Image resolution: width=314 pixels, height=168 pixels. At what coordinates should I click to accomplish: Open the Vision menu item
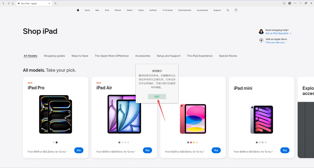click(141, 10)
